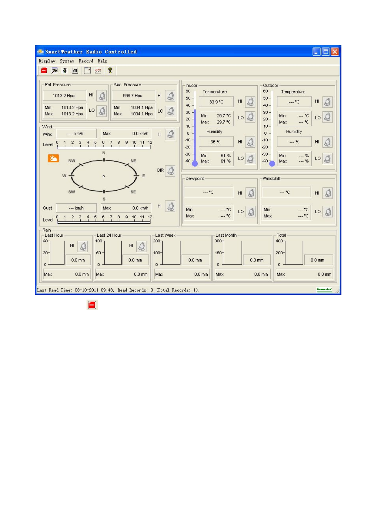
Task: Toggle Gust HI alarm bell
Action: pos(170,206)
